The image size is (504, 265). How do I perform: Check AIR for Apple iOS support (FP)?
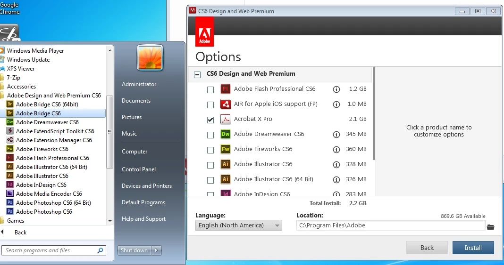pos(210,105)
